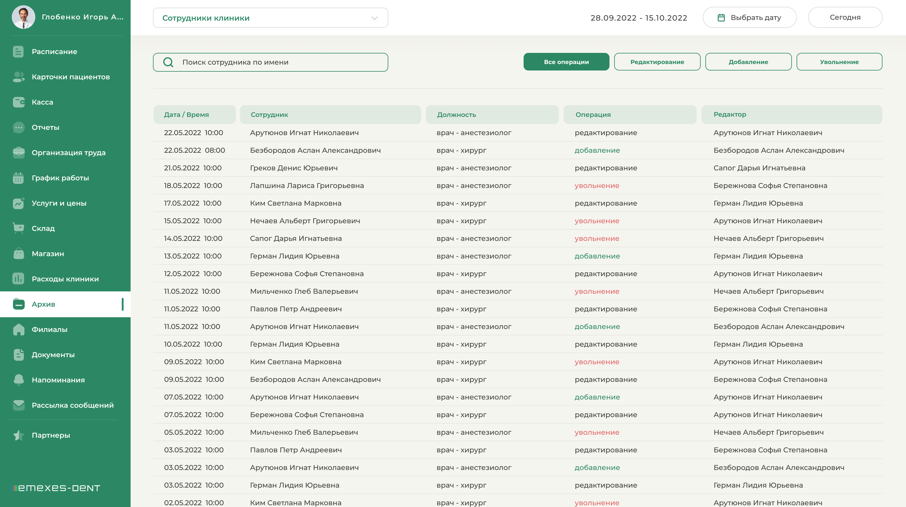The image size is (906, 507).
Task: Open the Партнеры menu label
Action: [51, 435]
